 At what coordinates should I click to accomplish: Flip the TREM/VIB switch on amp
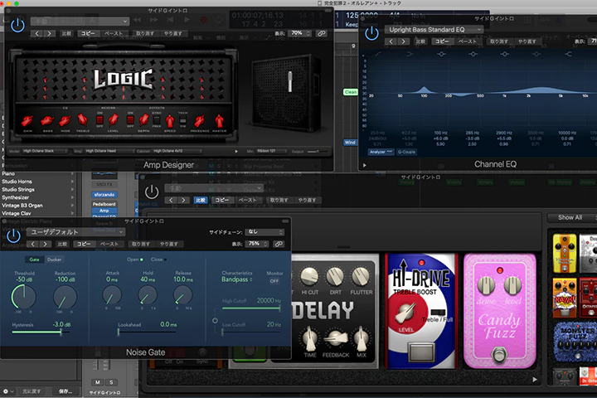click(182, 120)
